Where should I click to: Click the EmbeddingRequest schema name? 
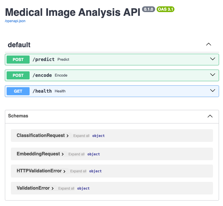tap(38, 154)
